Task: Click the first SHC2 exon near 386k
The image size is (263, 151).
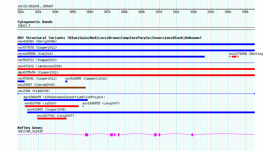Action: pyautogui.click(x=87, y=135)
